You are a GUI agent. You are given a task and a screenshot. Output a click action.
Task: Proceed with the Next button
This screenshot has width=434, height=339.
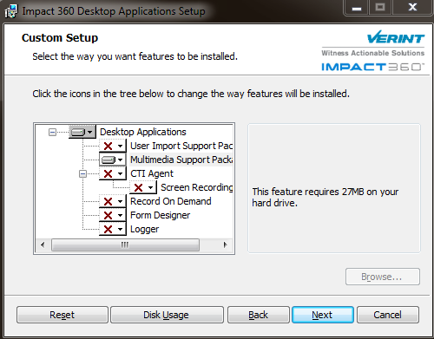click(323, 315)
